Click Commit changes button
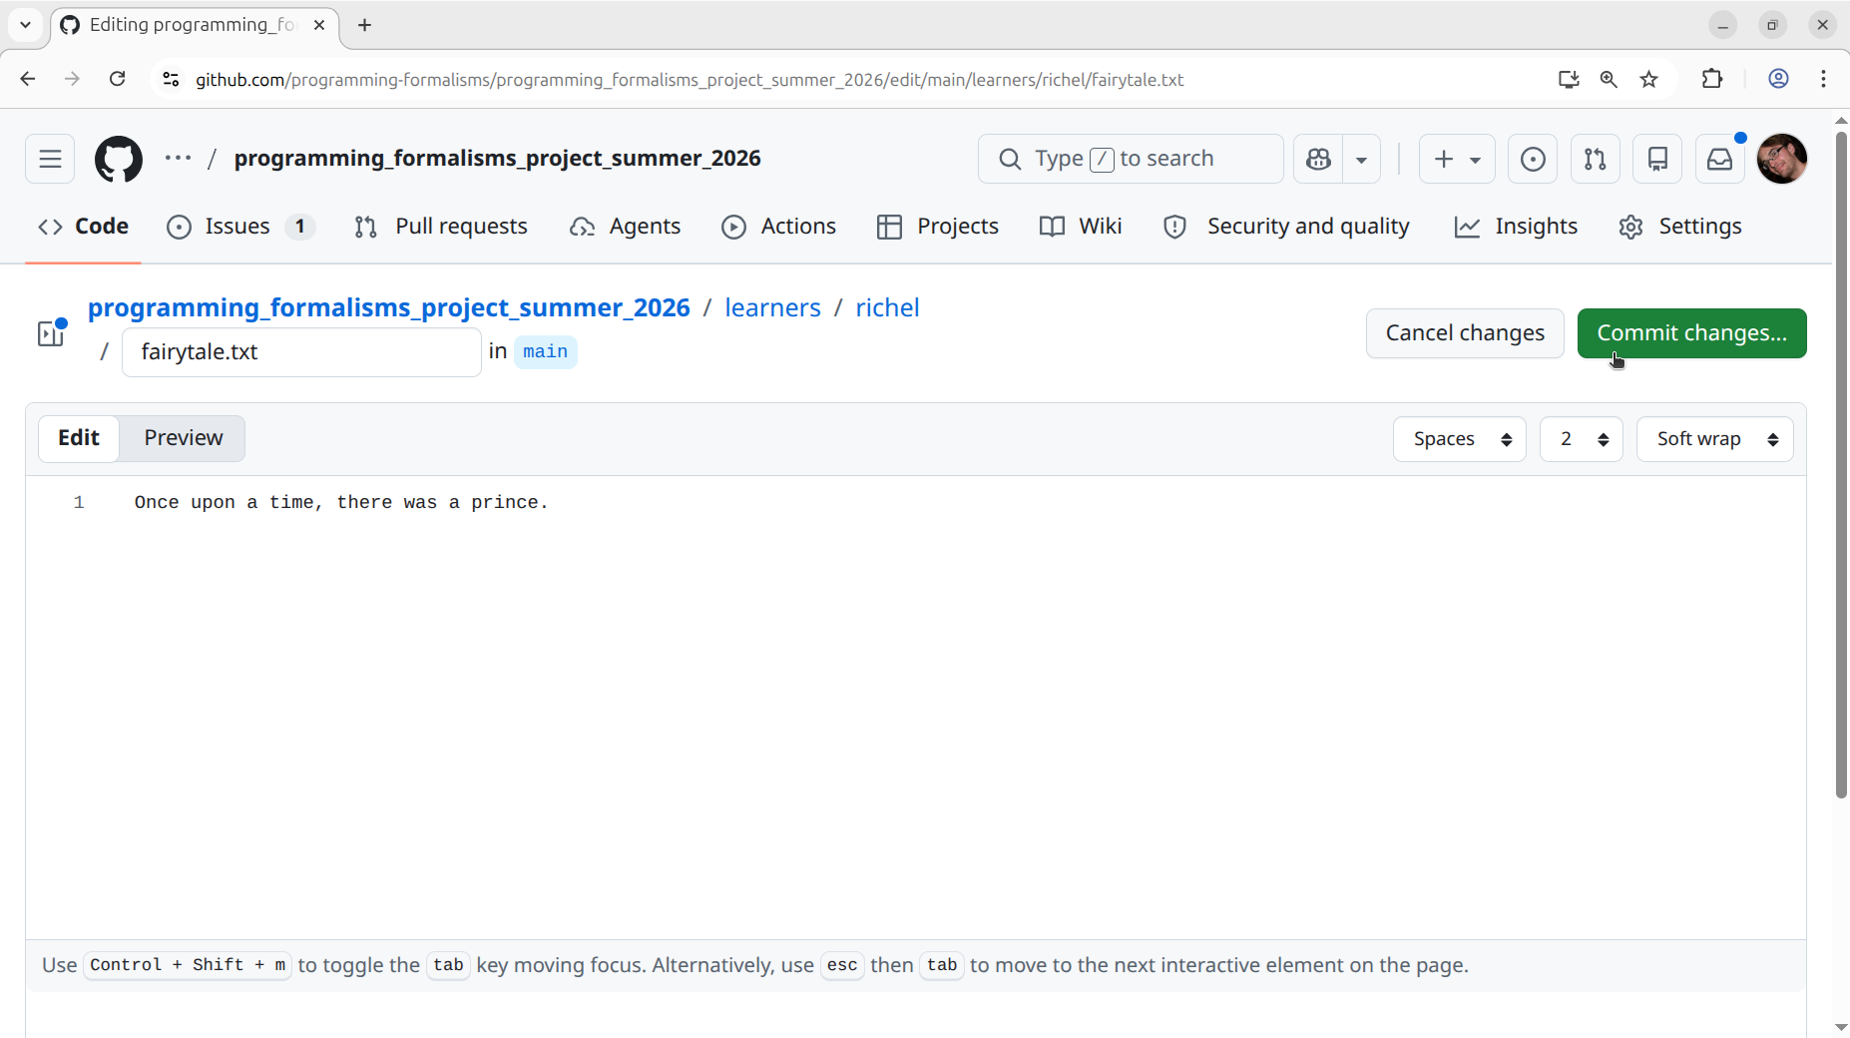1850x1038 pixels. click(x=1691, y=333)
